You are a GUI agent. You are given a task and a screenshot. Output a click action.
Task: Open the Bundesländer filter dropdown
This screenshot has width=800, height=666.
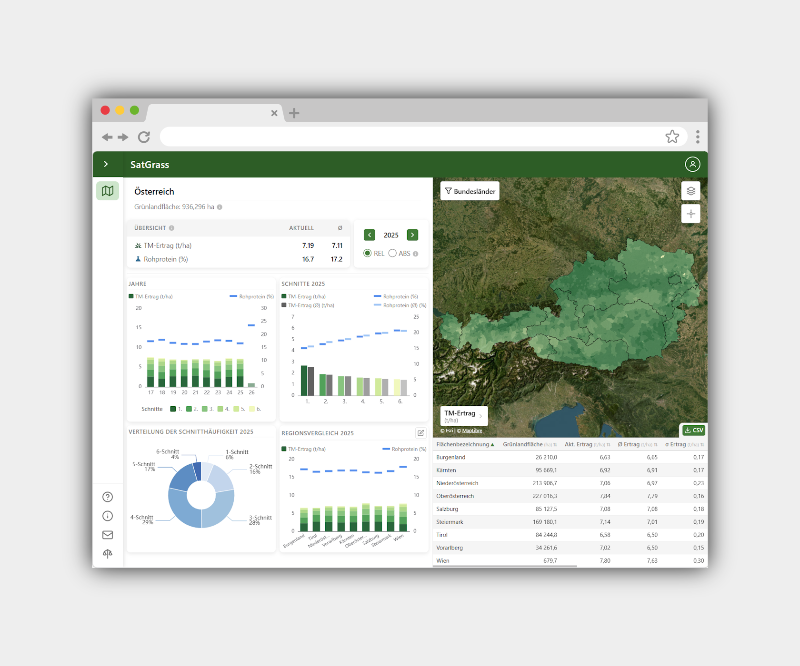click(470, 191)
